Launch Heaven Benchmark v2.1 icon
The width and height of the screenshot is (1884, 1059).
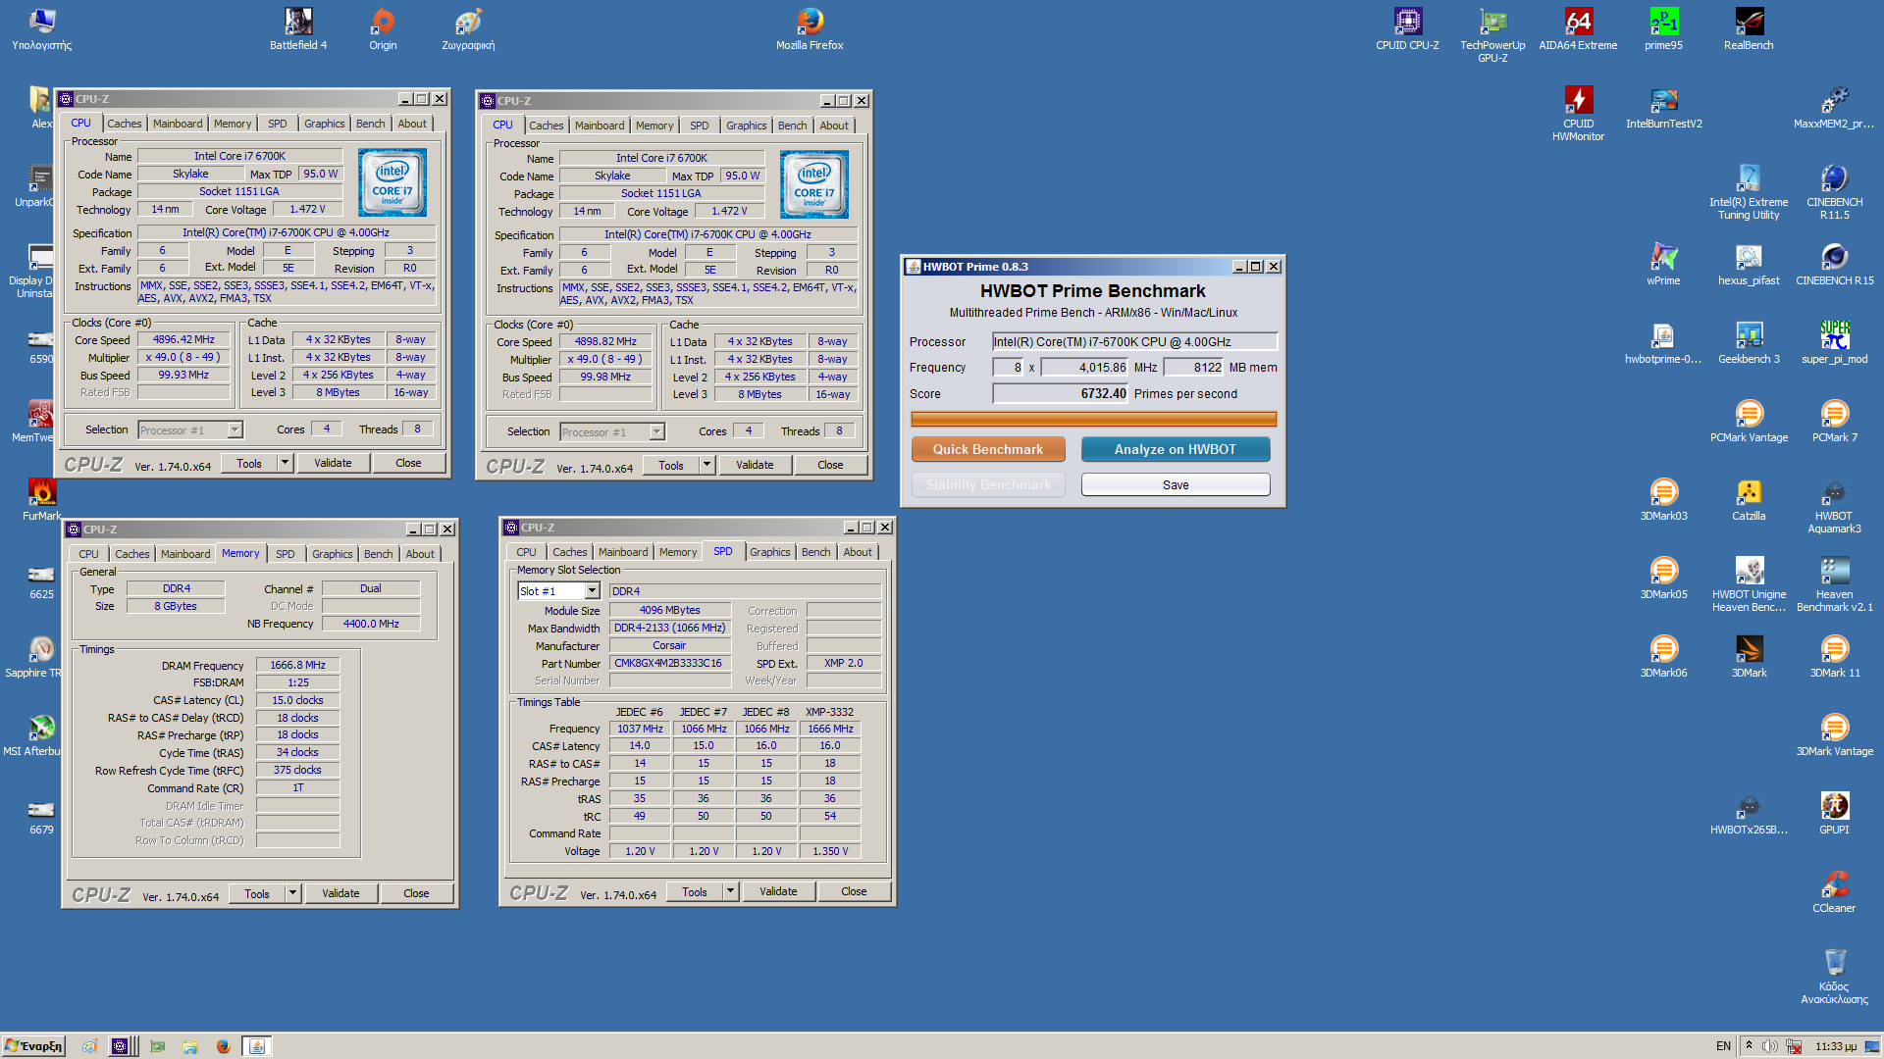click(1834, 584)
